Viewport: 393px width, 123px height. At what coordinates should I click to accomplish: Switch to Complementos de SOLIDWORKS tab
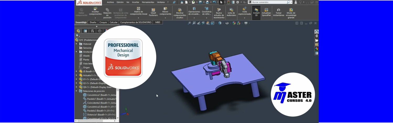tap(136, 22)
